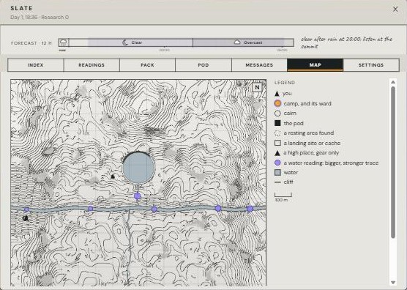The height and width of the screenshot is (290, 407).
Task: Open the MESSAGES tab
Action: click(259, 65)
